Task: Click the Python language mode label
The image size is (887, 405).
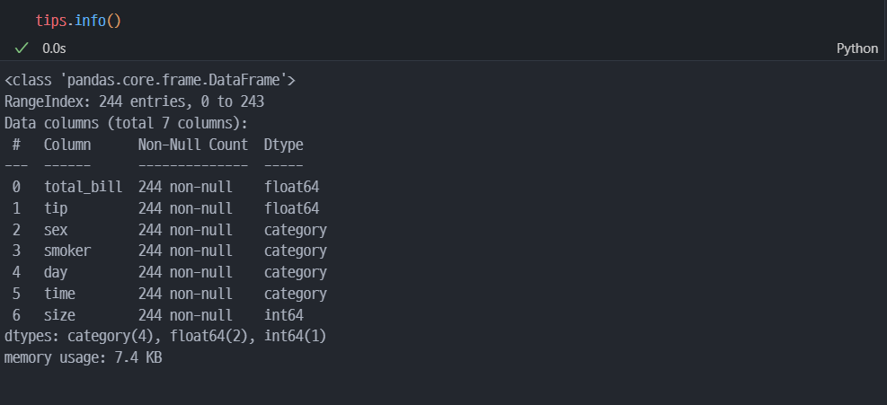Action: point(856,48)
